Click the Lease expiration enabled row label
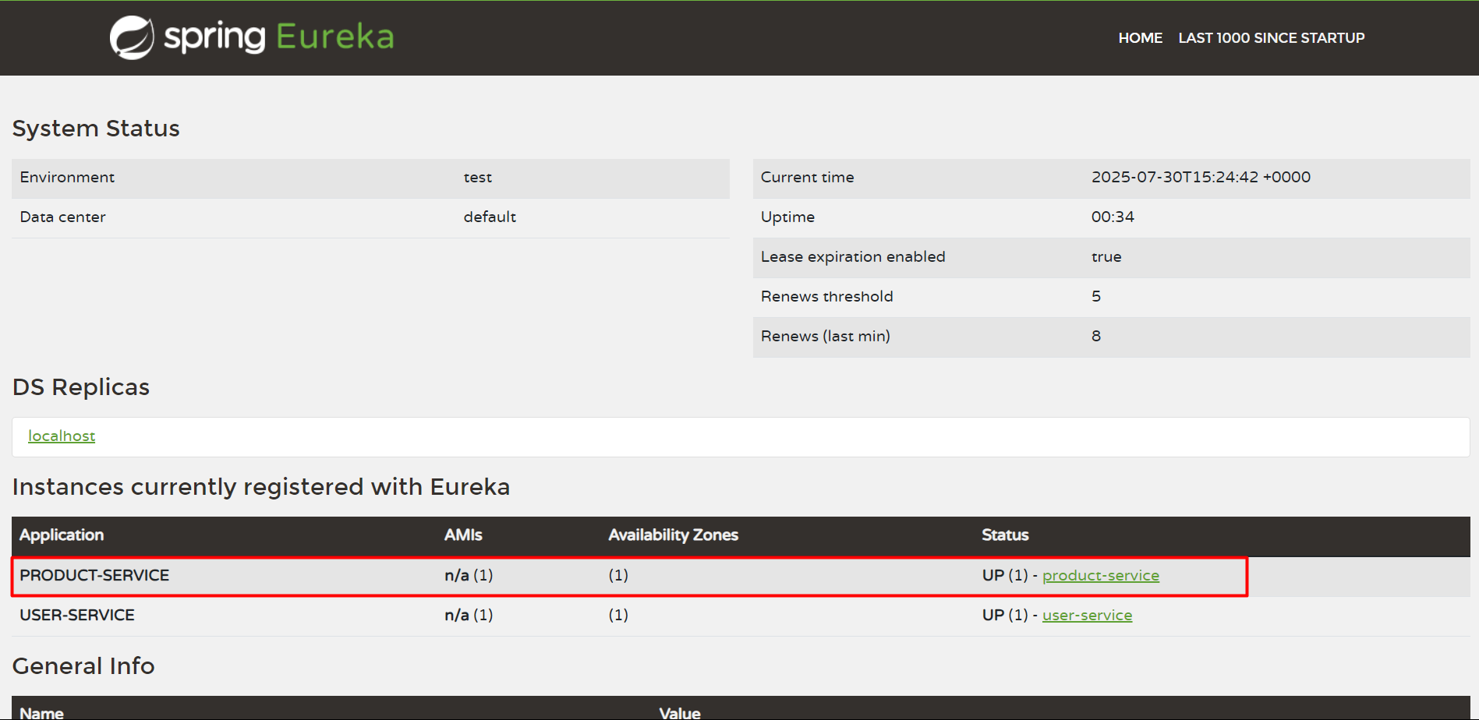The height and width of the screenshot is (720, 1479). click(x=853, y=256)
